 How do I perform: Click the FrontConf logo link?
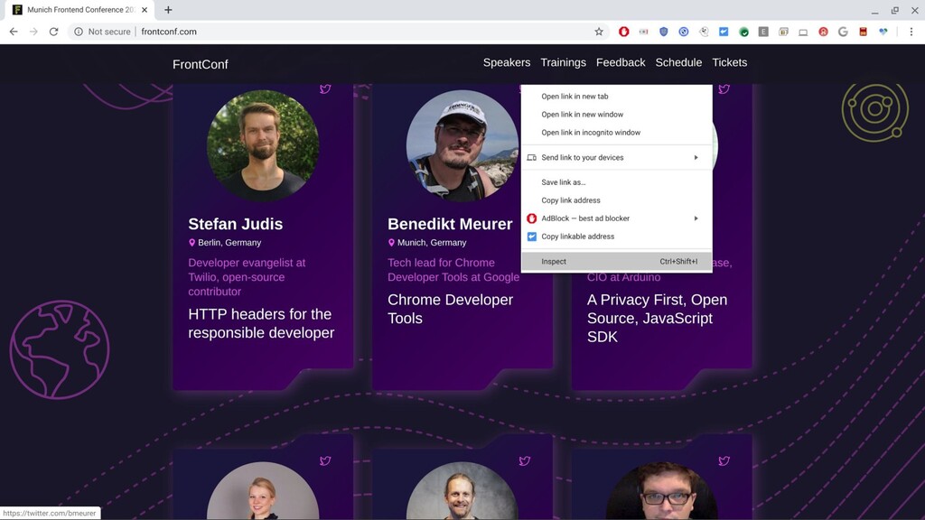click(x=200, y=64)
